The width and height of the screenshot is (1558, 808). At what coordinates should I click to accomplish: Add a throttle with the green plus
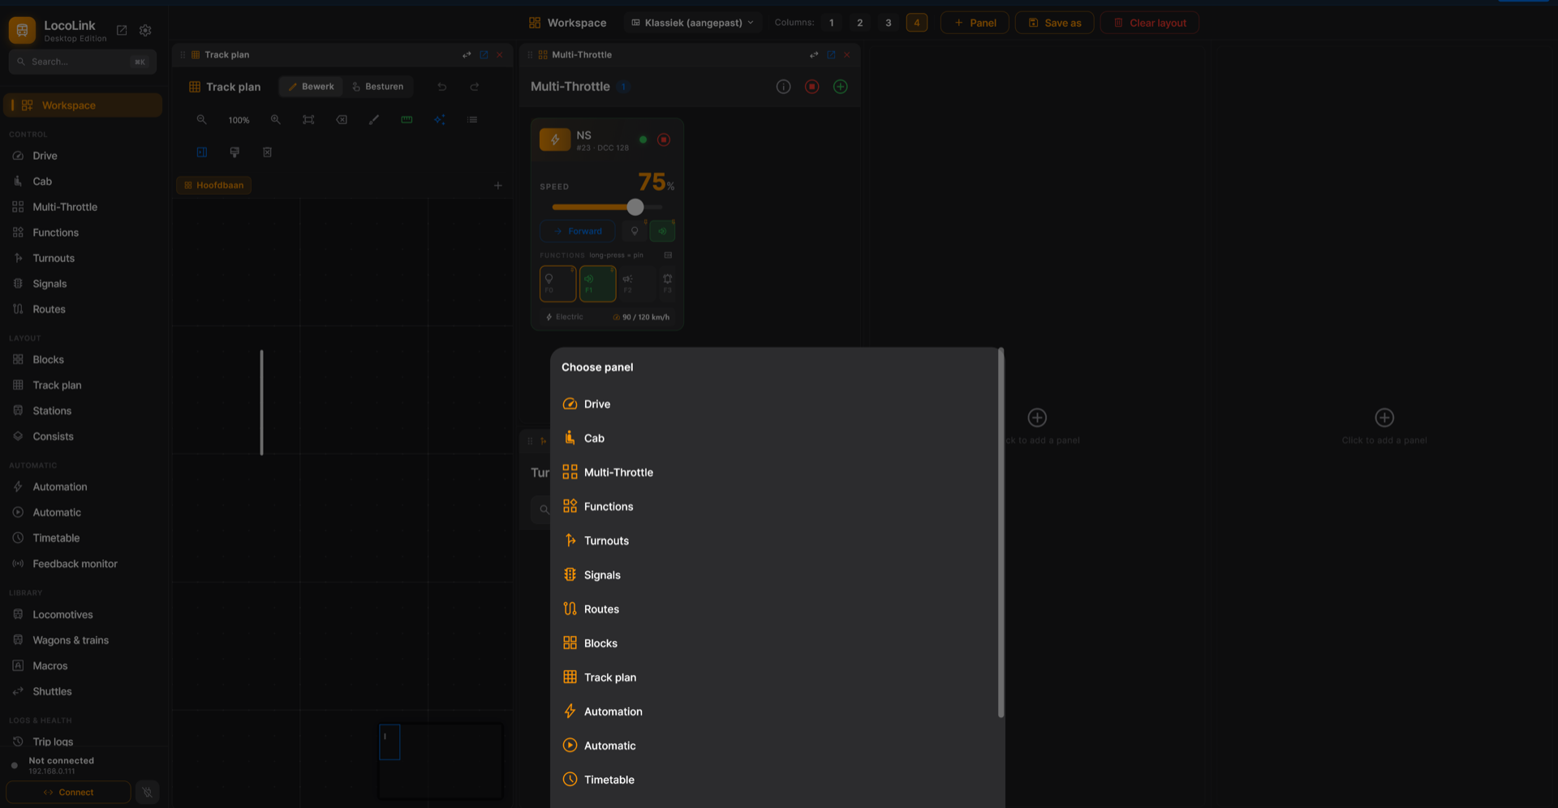pyautogui.click(x=841, y=87)
